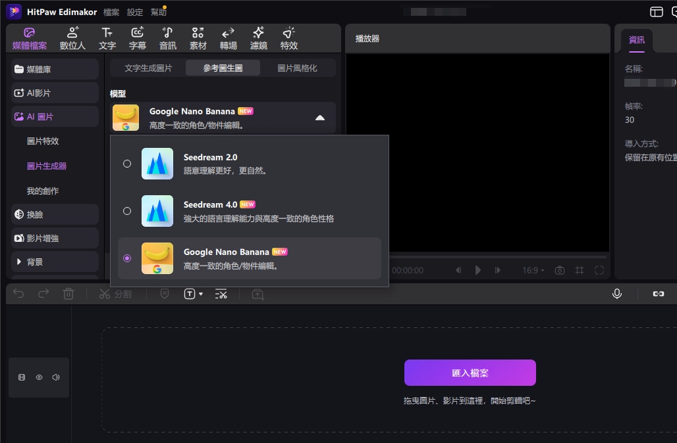
Task: Select the 分割 split tool
Action: pyautogui.click(x=116, y=294)
